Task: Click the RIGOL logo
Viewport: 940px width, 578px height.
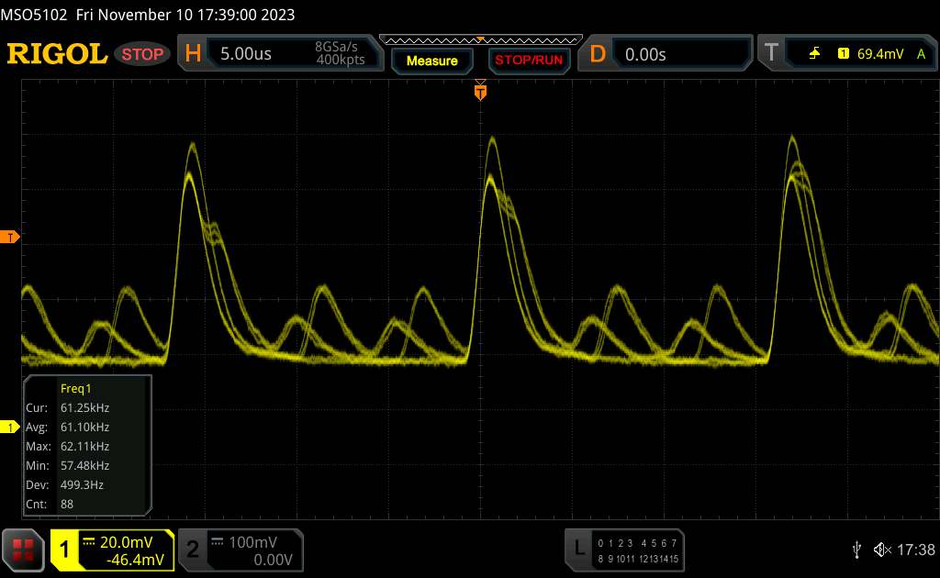Action: 57,54
